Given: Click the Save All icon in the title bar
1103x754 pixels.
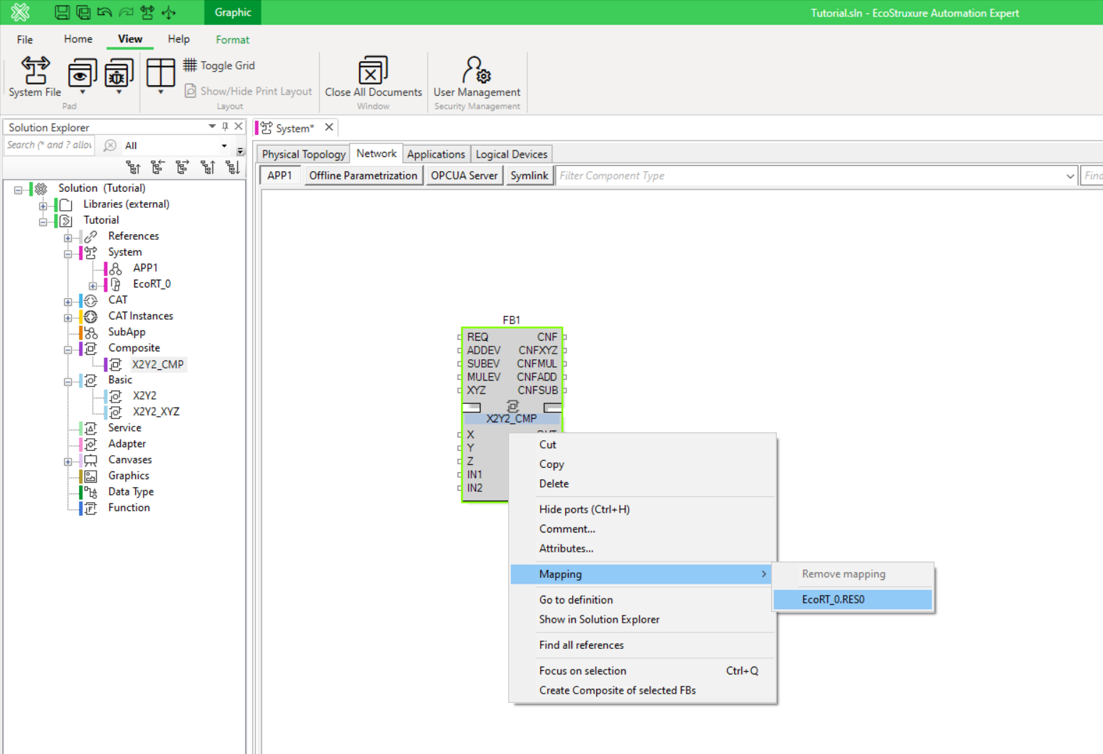Looking at the screenshot, I should [83, 12].
